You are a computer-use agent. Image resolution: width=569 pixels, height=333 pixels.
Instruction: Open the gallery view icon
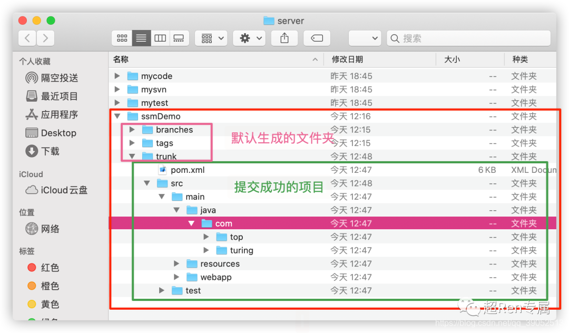(179, 37)
